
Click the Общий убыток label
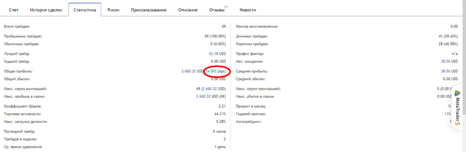[x=17, y=79]
